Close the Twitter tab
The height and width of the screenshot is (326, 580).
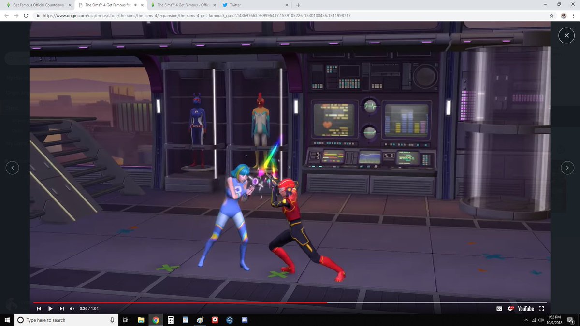click(x=287, y=5)
